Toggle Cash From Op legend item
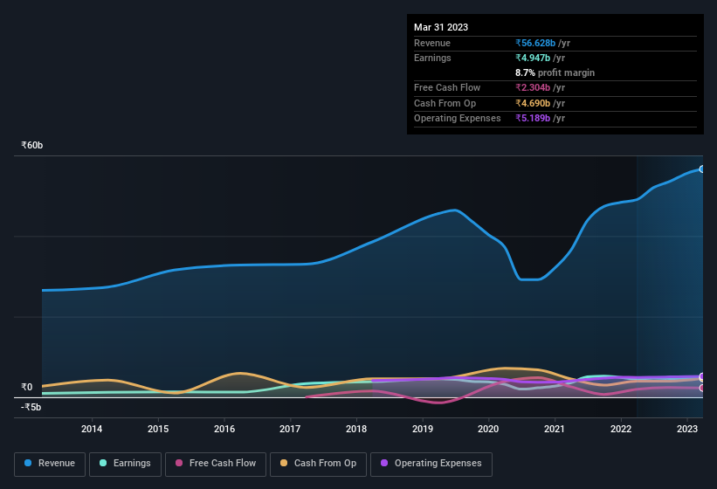717x489 pixels. pyautogui.click(x=317, y=464)
